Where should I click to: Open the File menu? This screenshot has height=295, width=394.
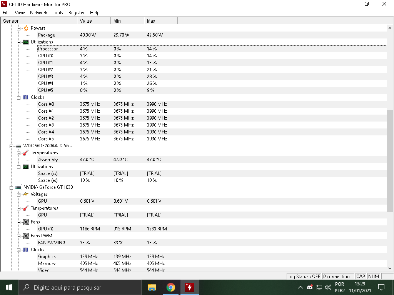(6, 13)
